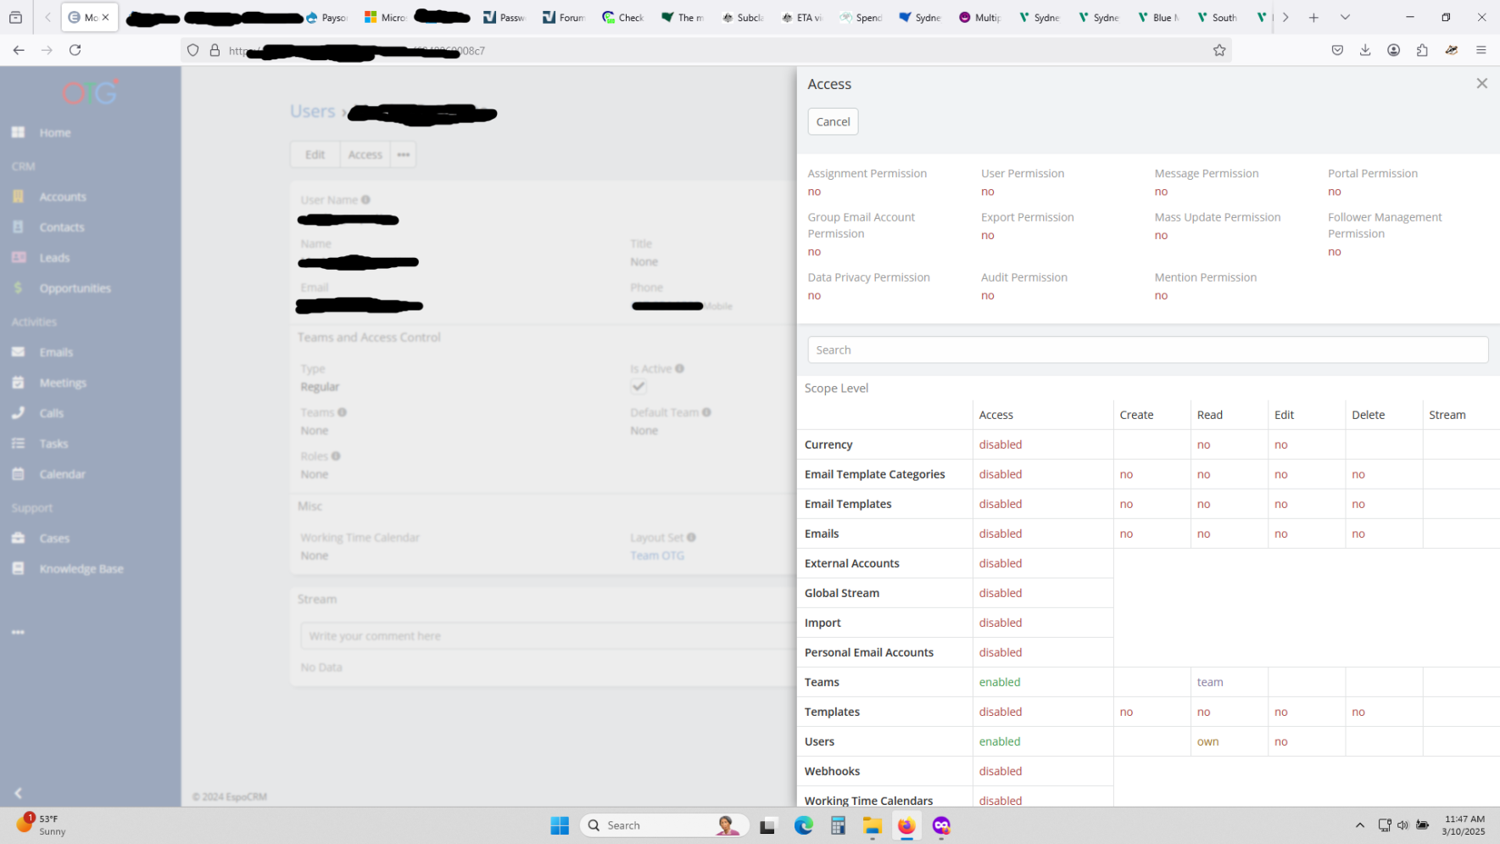Open Accounts from the CRM sidebar
The image size is (1500, 844).
[x=62, y=197]
